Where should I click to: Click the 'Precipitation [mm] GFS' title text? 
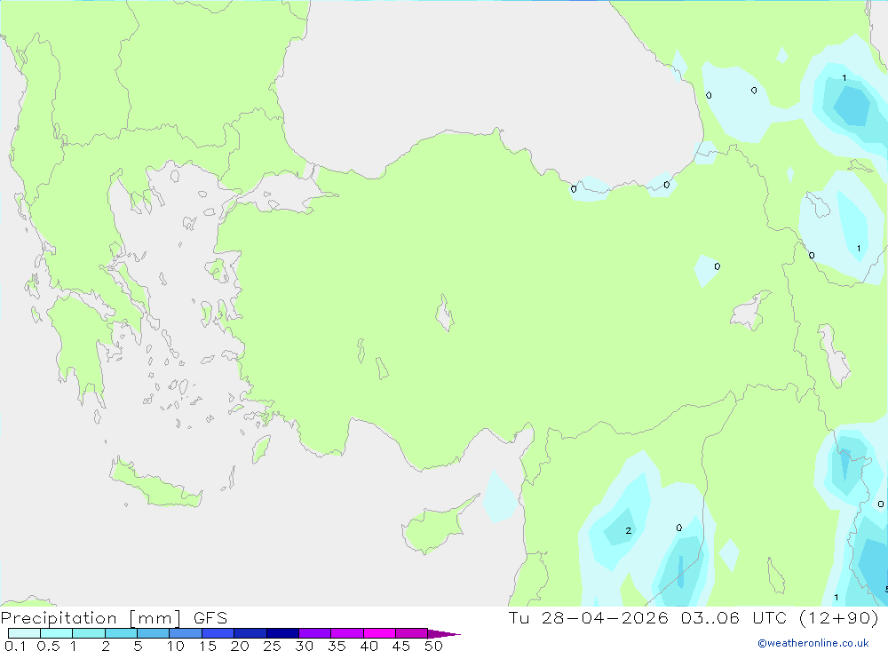click(114, 618)
